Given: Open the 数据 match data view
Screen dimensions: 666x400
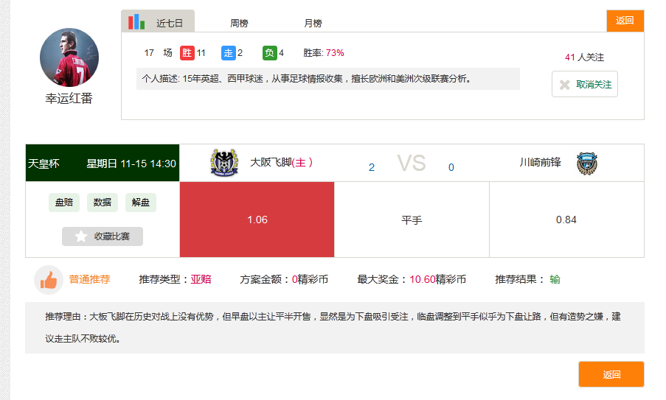Looking at the screenshot, I should coord(103,203).
